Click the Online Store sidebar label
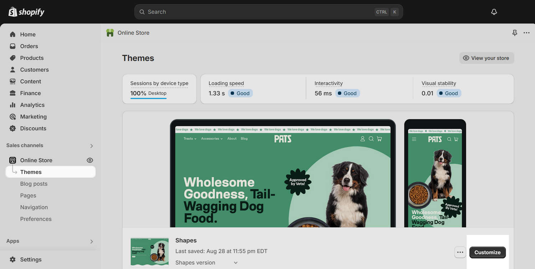 coord(36,160)
